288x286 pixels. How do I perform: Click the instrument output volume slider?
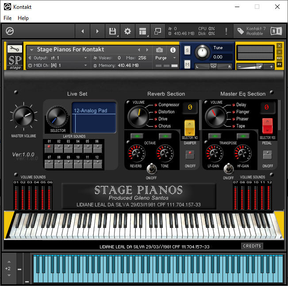click(255, 67)
